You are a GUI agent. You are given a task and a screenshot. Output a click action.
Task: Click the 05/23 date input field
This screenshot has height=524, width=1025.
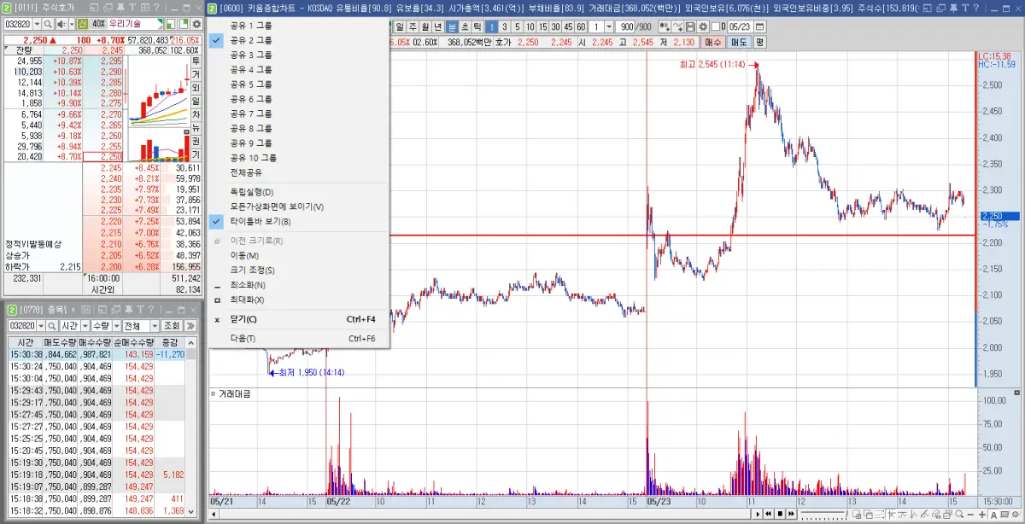pos(739,26)
